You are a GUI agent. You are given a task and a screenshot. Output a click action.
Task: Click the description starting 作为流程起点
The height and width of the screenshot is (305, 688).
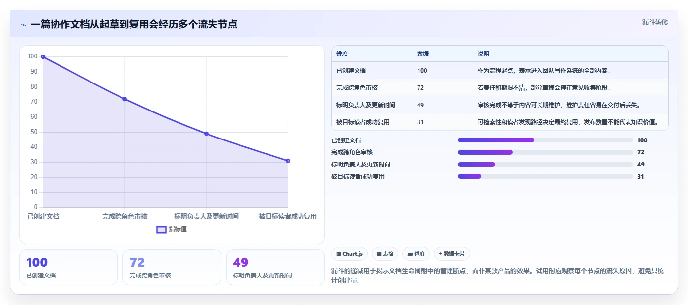click(545, 71)
